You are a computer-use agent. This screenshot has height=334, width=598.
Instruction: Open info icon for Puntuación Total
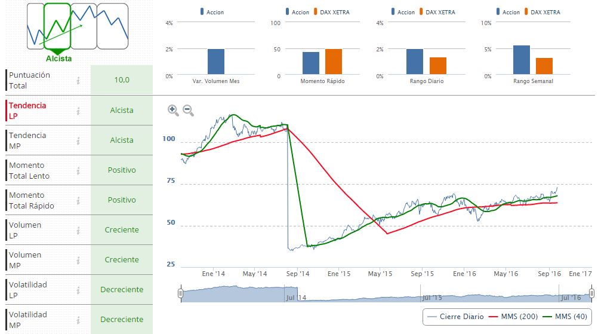coord(78,81)
